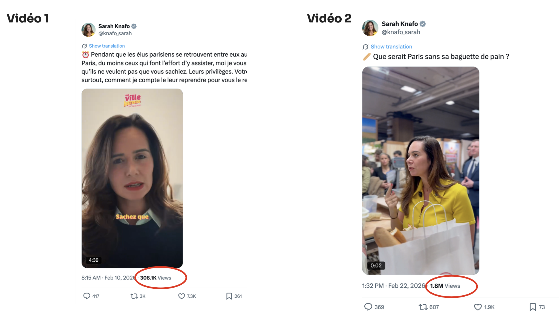Viewport: 559px width, 318px height.
Task: Bookmark the Vidéo 1 post
Action: pyautogui.click(x=229, y=296)
